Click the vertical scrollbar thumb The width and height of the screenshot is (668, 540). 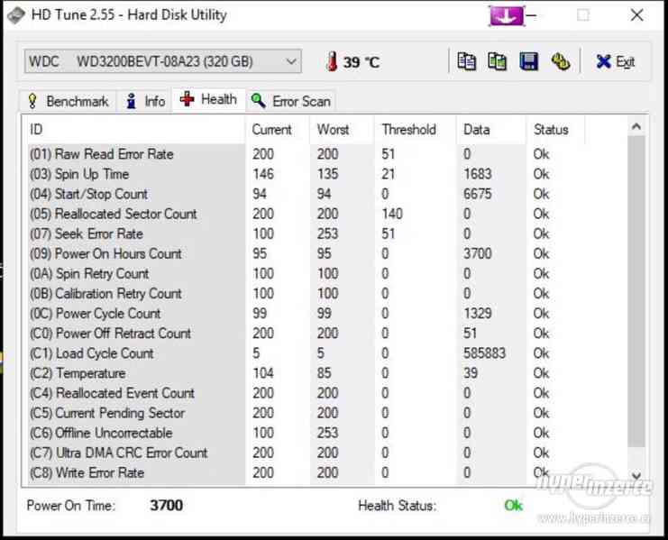click(x=636, y=292)
